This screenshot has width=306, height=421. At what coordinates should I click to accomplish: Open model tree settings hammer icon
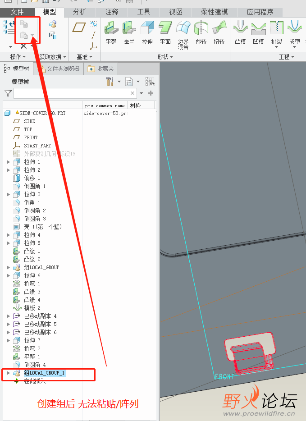coord(110,82)
